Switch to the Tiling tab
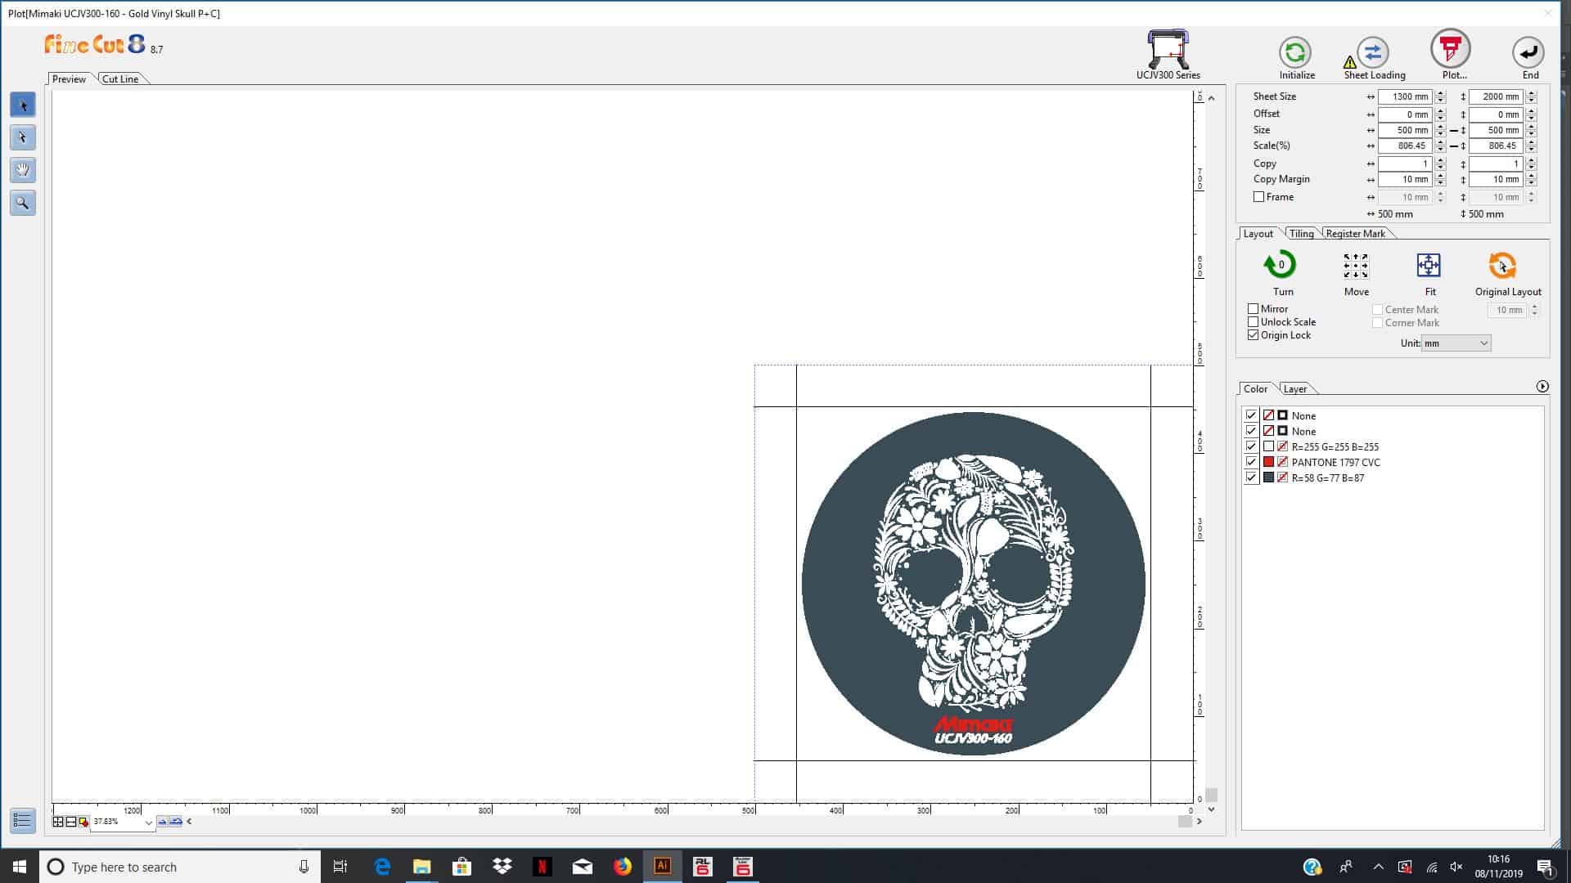Screen dimensions: 1571x883 (1301, 233)
